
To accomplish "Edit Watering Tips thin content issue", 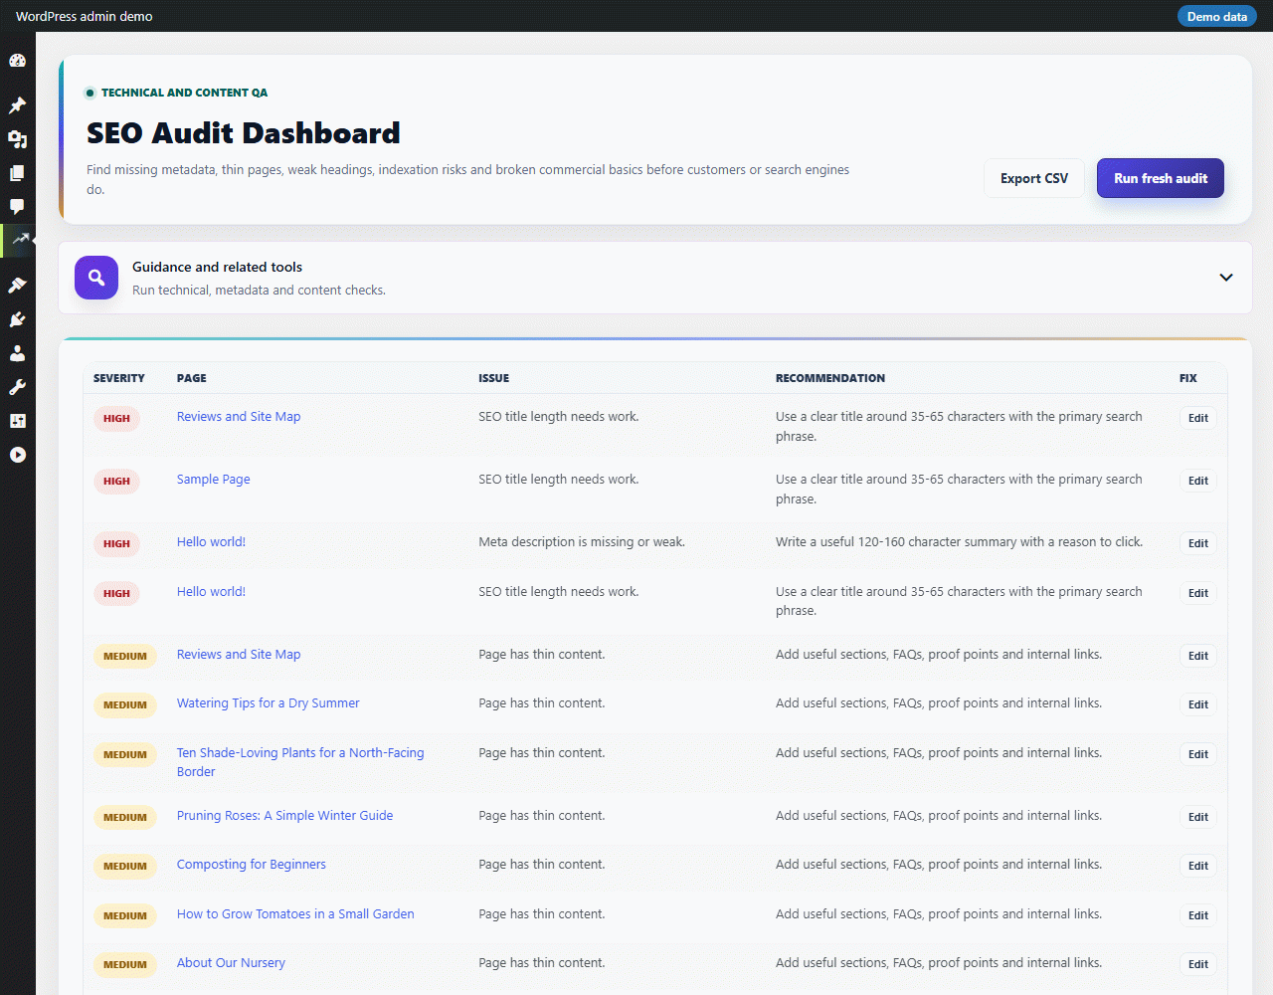I will tap(1198, 704).
